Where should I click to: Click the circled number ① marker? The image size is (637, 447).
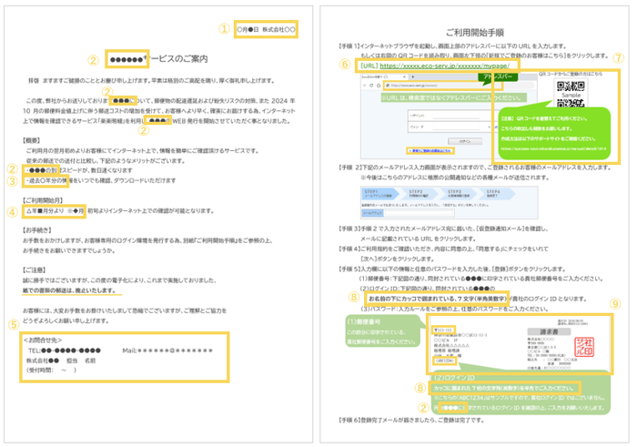point(221,28)
